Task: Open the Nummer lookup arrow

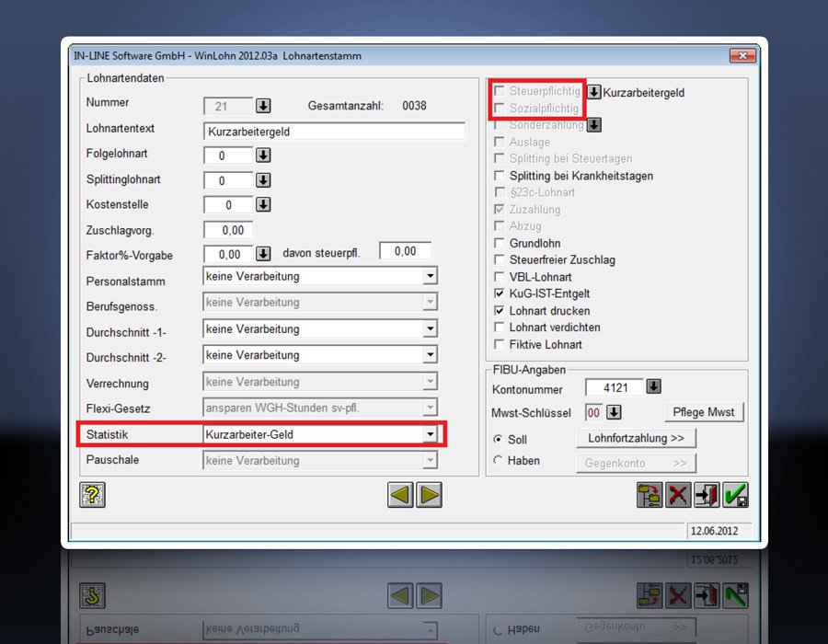Action: [x=263, y=106]
